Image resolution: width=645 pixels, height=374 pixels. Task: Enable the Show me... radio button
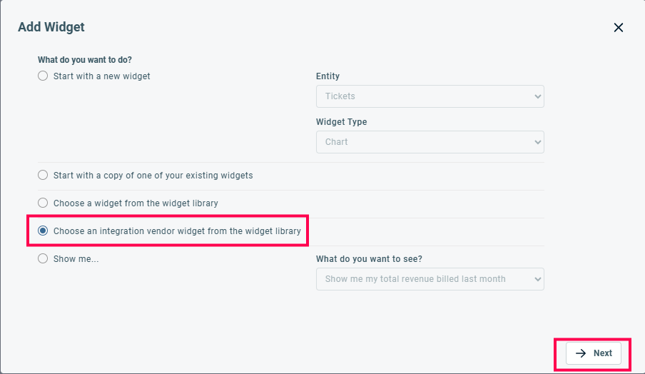[43, 259]
